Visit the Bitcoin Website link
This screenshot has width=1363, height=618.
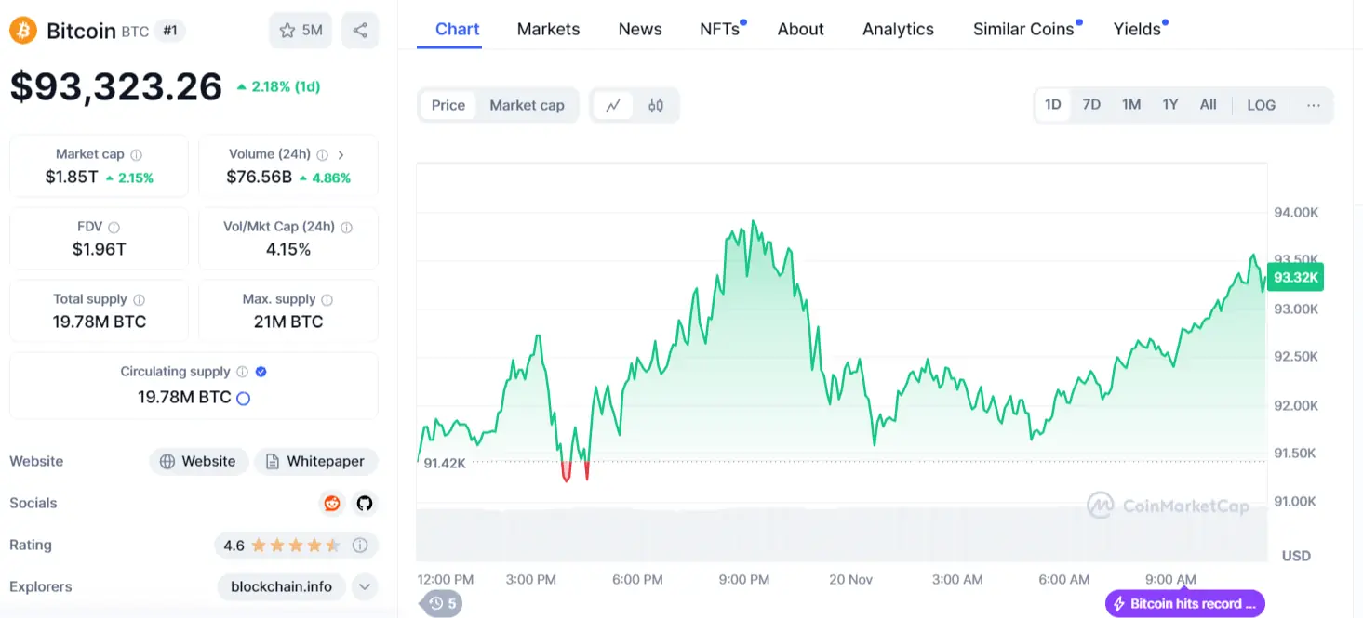(x=198, y=461)
